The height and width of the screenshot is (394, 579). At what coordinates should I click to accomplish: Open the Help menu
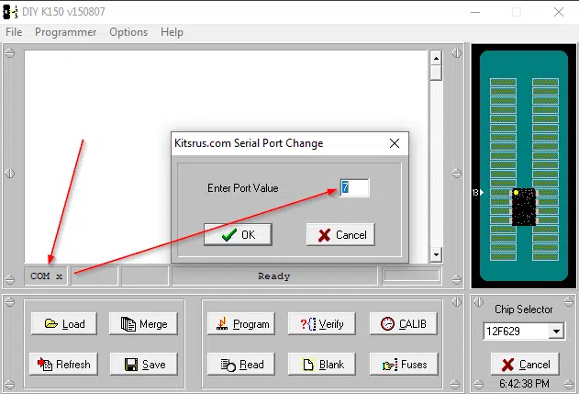point(172,32)
